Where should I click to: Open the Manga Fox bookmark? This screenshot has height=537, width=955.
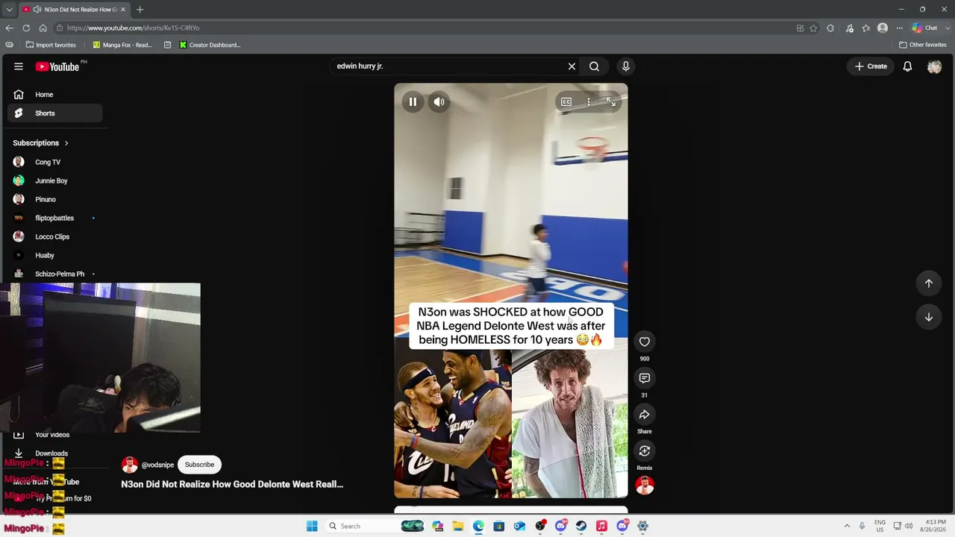122,45
